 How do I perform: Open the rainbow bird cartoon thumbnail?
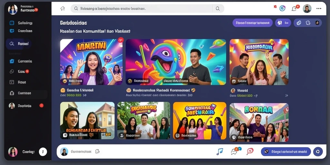coord(176,62)
